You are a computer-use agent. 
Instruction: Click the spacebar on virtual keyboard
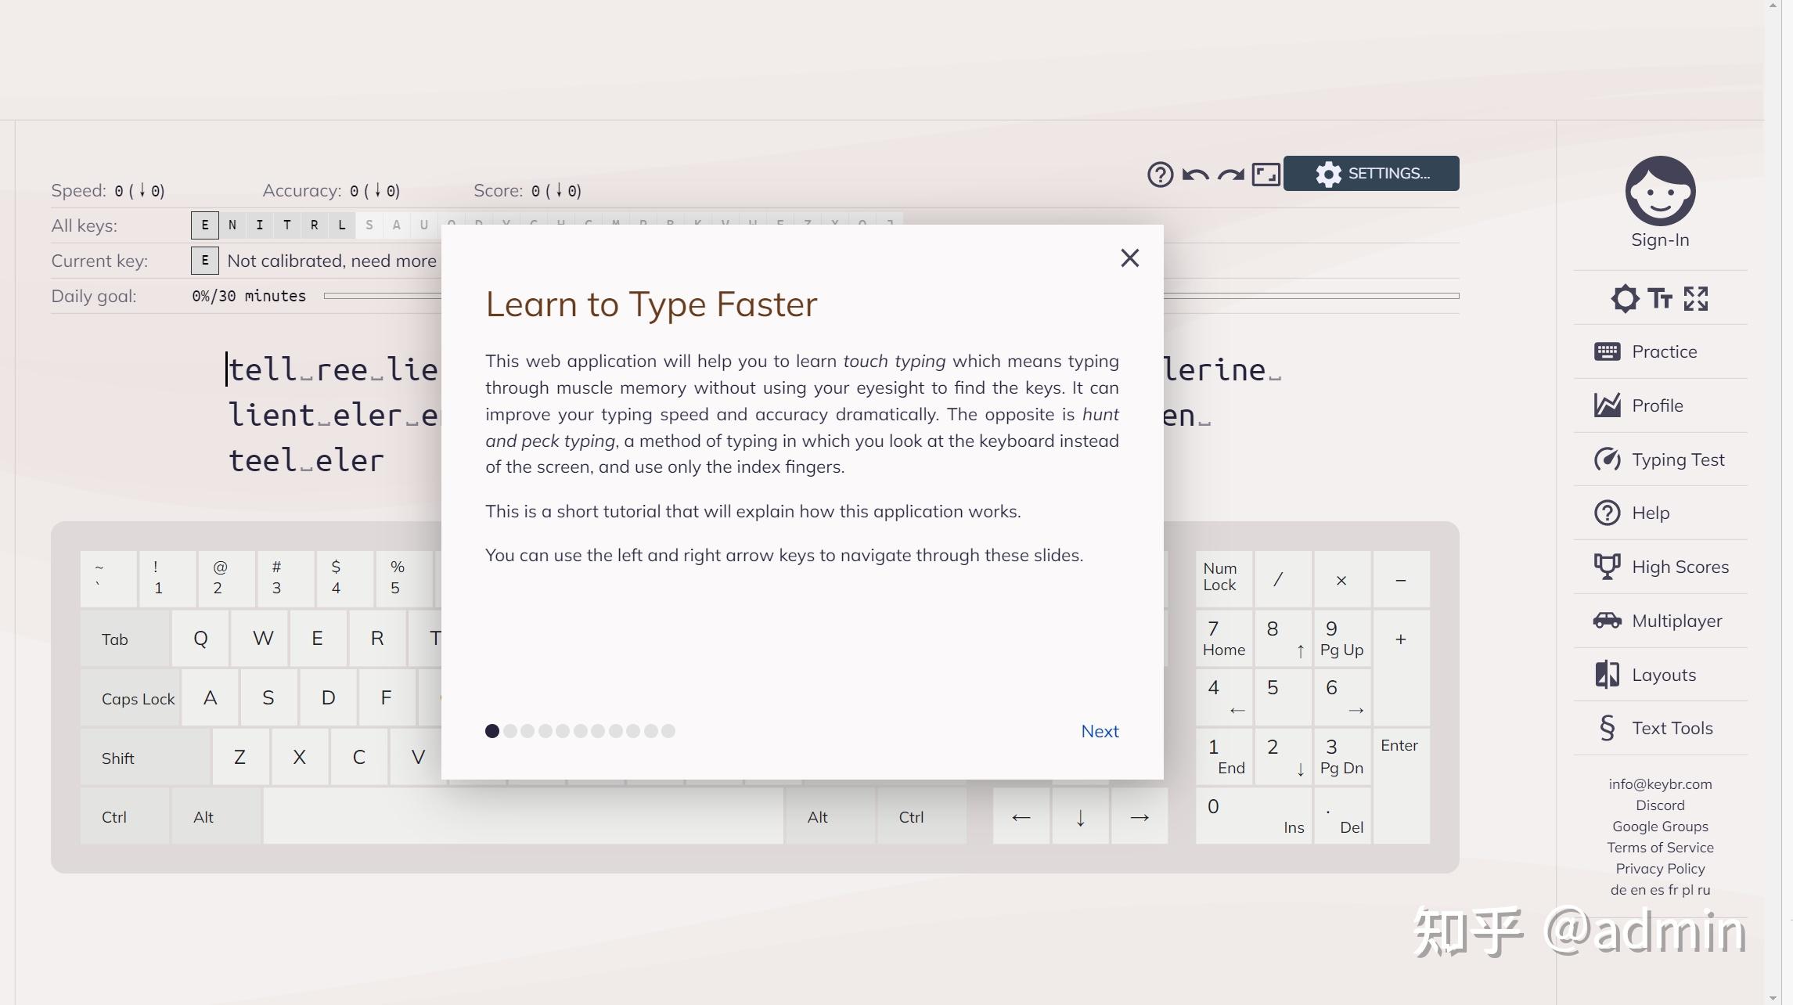[523, 816]
